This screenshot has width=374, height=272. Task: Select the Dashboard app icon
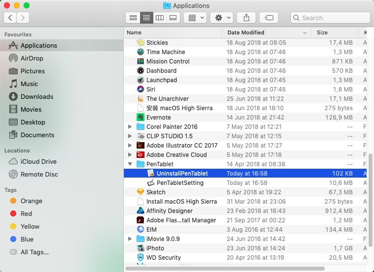click(141, 70)
